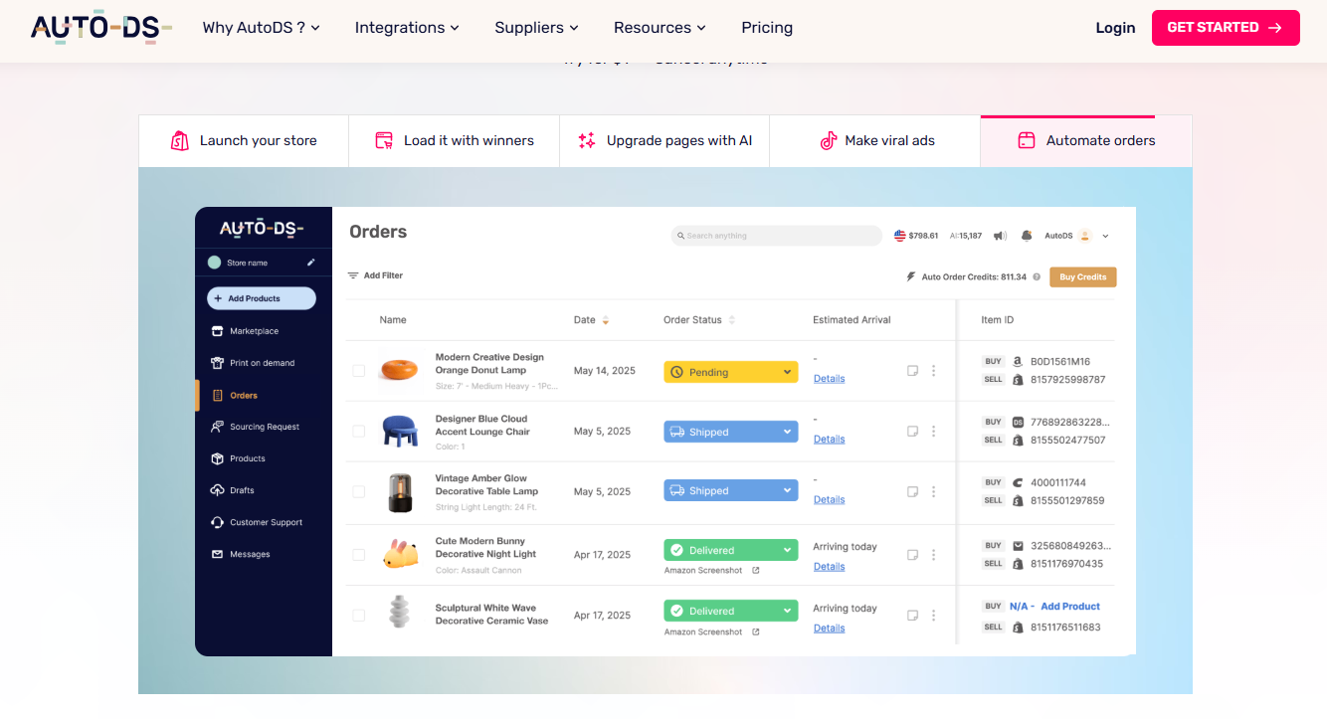Open Customer Support headset icon
The height and width of the screenshot is (719, 1327).
[218, 522]
